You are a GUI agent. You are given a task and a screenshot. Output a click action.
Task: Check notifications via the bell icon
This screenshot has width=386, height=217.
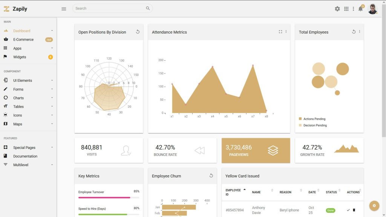360,8
